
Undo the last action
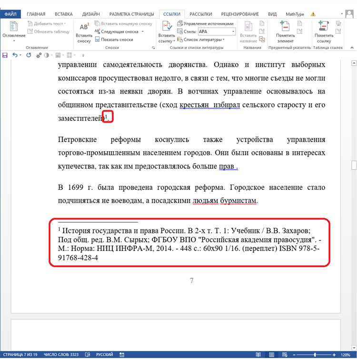pos(15,55)
